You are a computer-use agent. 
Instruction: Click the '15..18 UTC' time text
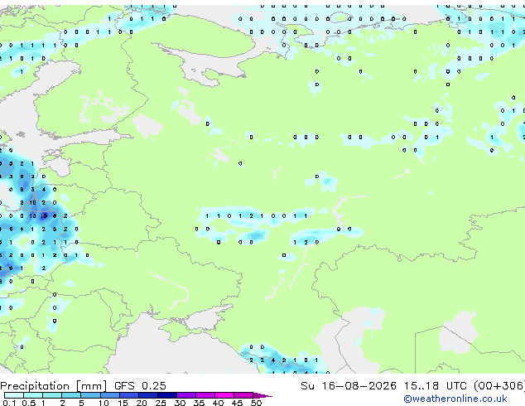[x=436, y=386]
